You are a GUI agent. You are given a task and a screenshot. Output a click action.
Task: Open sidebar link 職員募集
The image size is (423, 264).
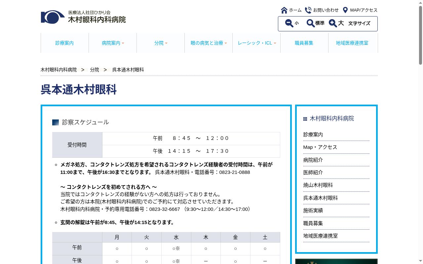click(x=313, y=223)
